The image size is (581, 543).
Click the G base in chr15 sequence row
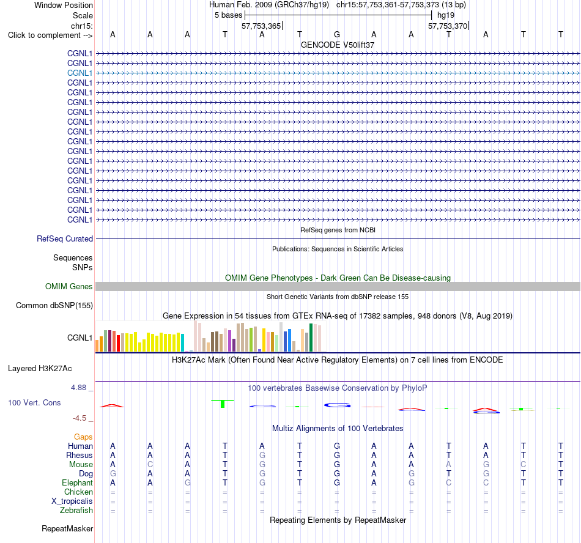[x=337, y=34]
